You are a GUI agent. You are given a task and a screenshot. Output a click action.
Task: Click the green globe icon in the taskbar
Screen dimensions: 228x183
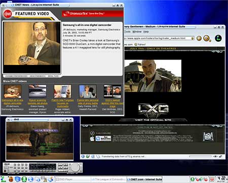24,179
